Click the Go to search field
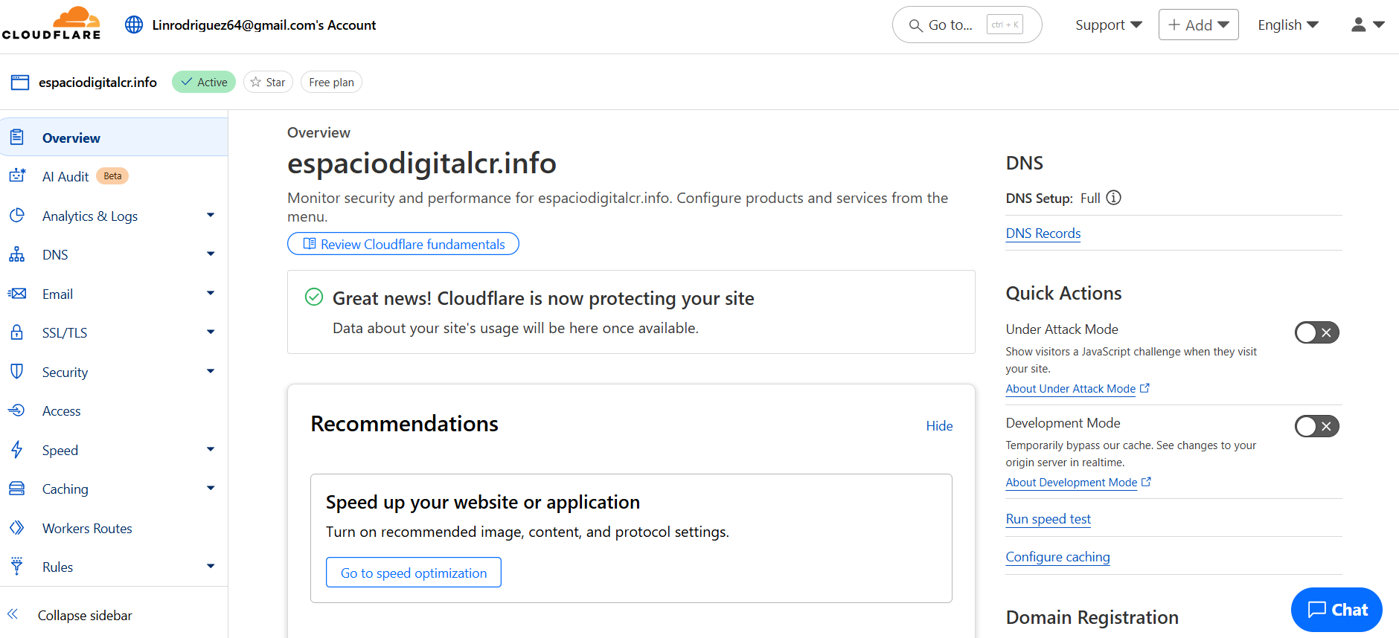 point(967,25)
